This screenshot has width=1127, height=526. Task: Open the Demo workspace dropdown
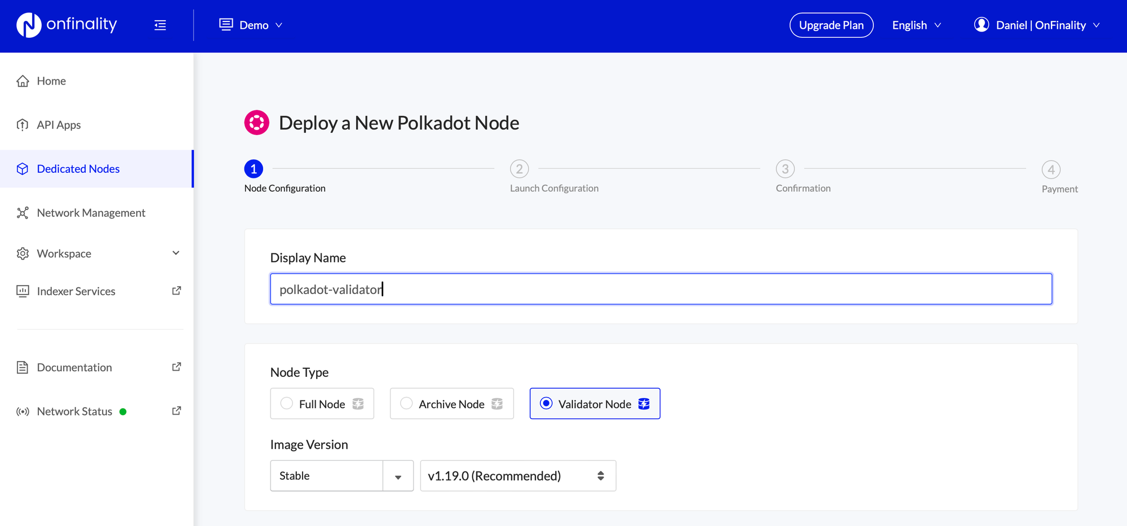click(x=251, y=25)
